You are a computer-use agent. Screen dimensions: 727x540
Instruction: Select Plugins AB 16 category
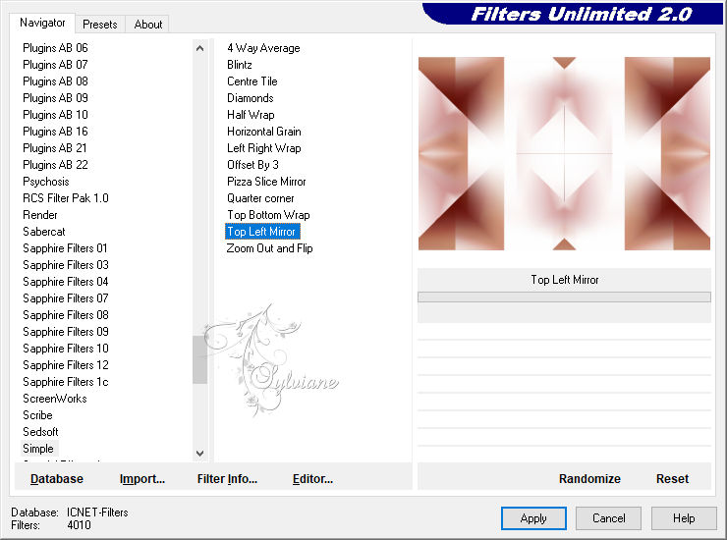pyautogui.click(x=55, y=132)
